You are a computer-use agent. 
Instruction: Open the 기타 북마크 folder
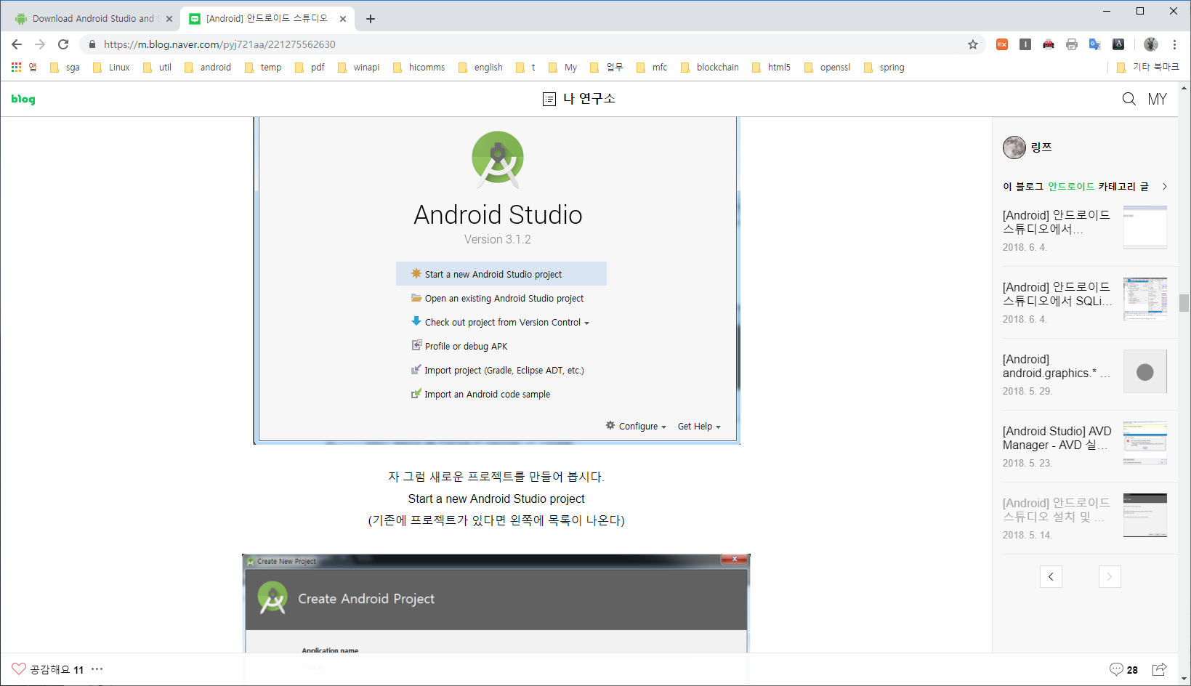pos(1148,67)
